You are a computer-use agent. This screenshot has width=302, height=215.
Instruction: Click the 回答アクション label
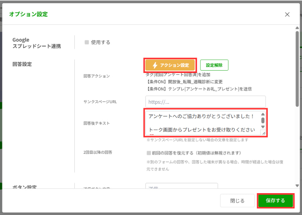(x=97, y=76)
